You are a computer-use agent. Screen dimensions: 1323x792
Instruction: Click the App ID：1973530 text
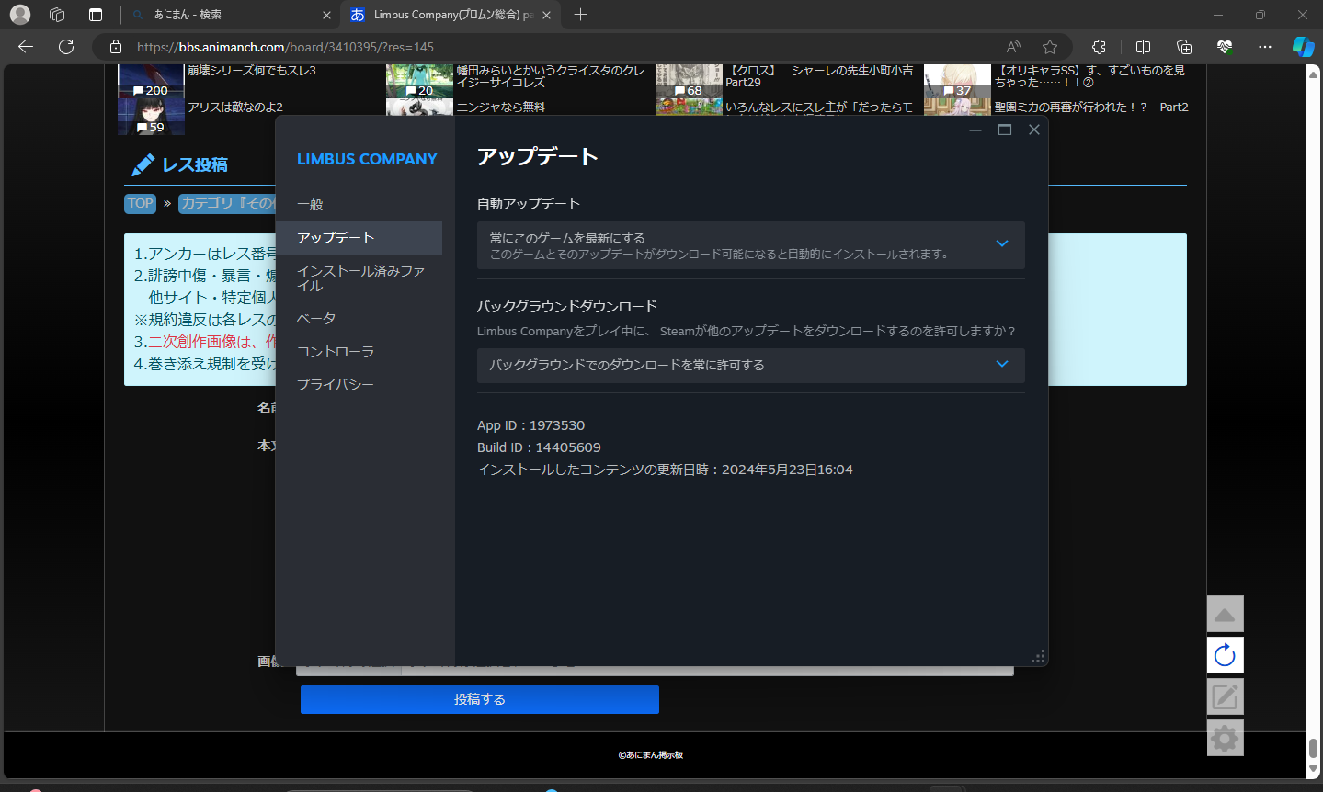pyautogui.click(x=530, y=425)
